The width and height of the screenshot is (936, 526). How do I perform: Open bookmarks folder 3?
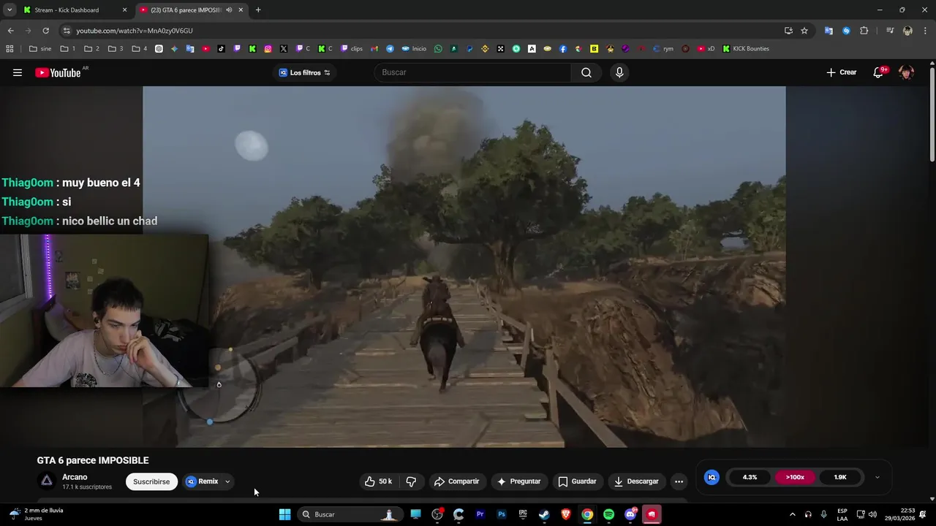coord(116,49)
